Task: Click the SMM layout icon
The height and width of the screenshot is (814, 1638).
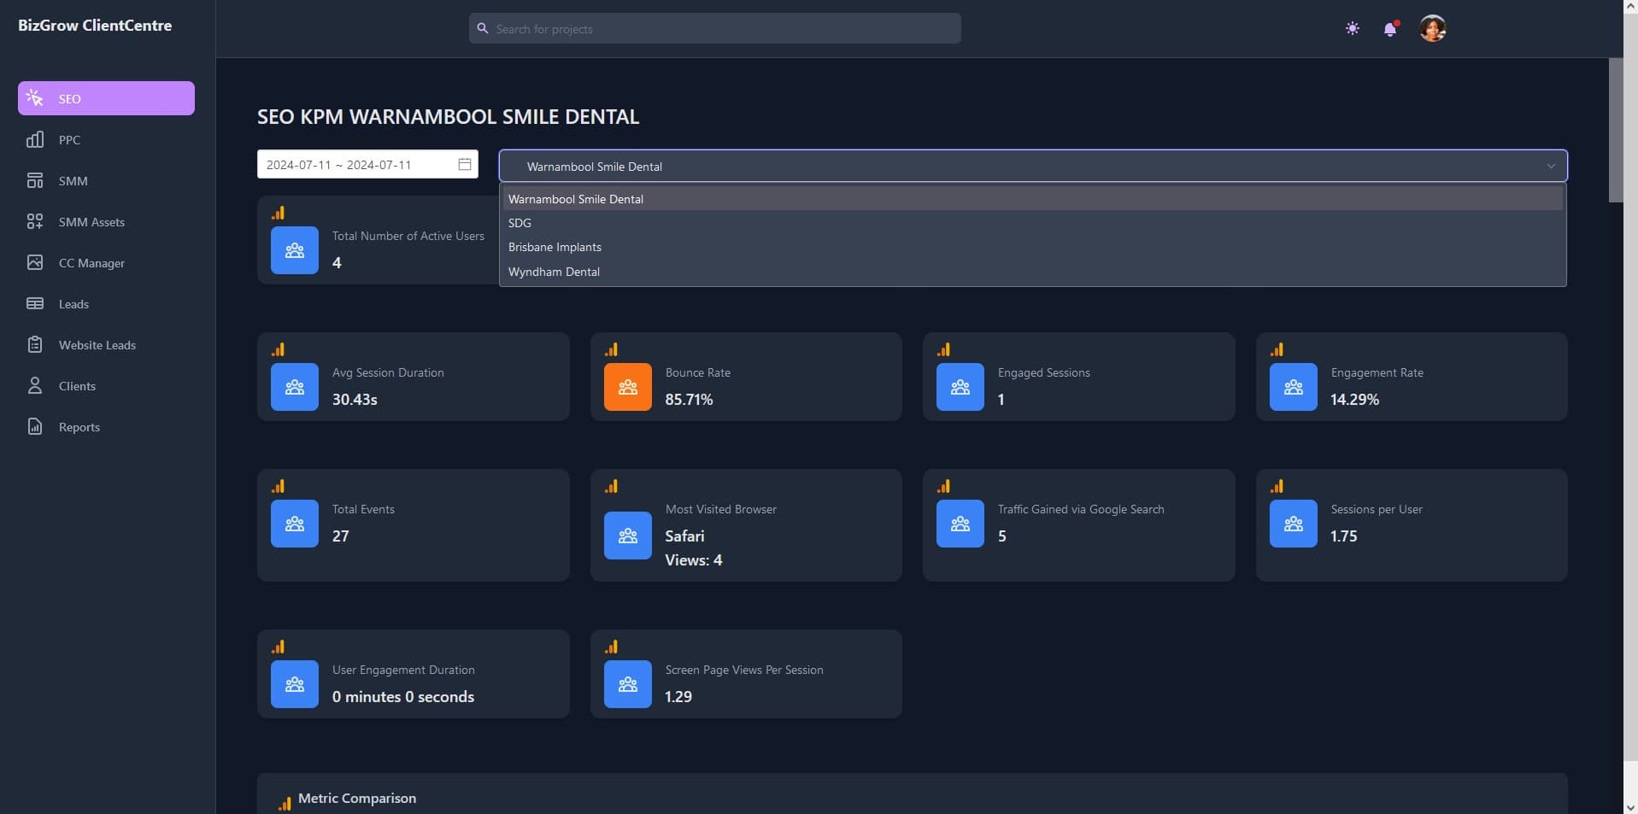Action: pos(35,180)
